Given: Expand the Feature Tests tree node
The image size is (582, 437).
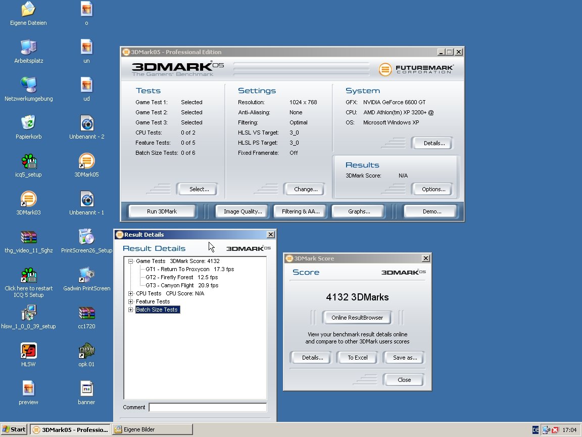Looking at the screenshot, I should (131, 302).
